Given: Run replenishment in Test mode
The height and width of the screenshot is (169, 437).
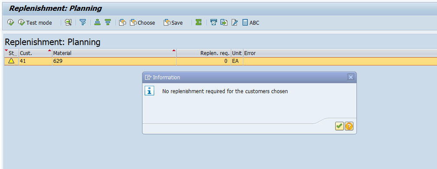Looking at the screenshot, I should tap(35, 23).
